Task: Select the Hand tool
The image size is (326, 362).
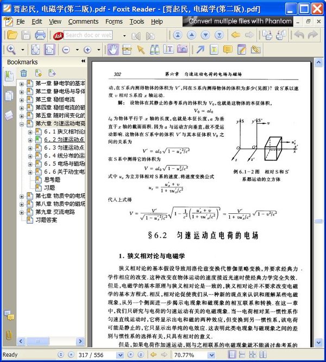Action: pyautogui.click(x=113, y=49)
